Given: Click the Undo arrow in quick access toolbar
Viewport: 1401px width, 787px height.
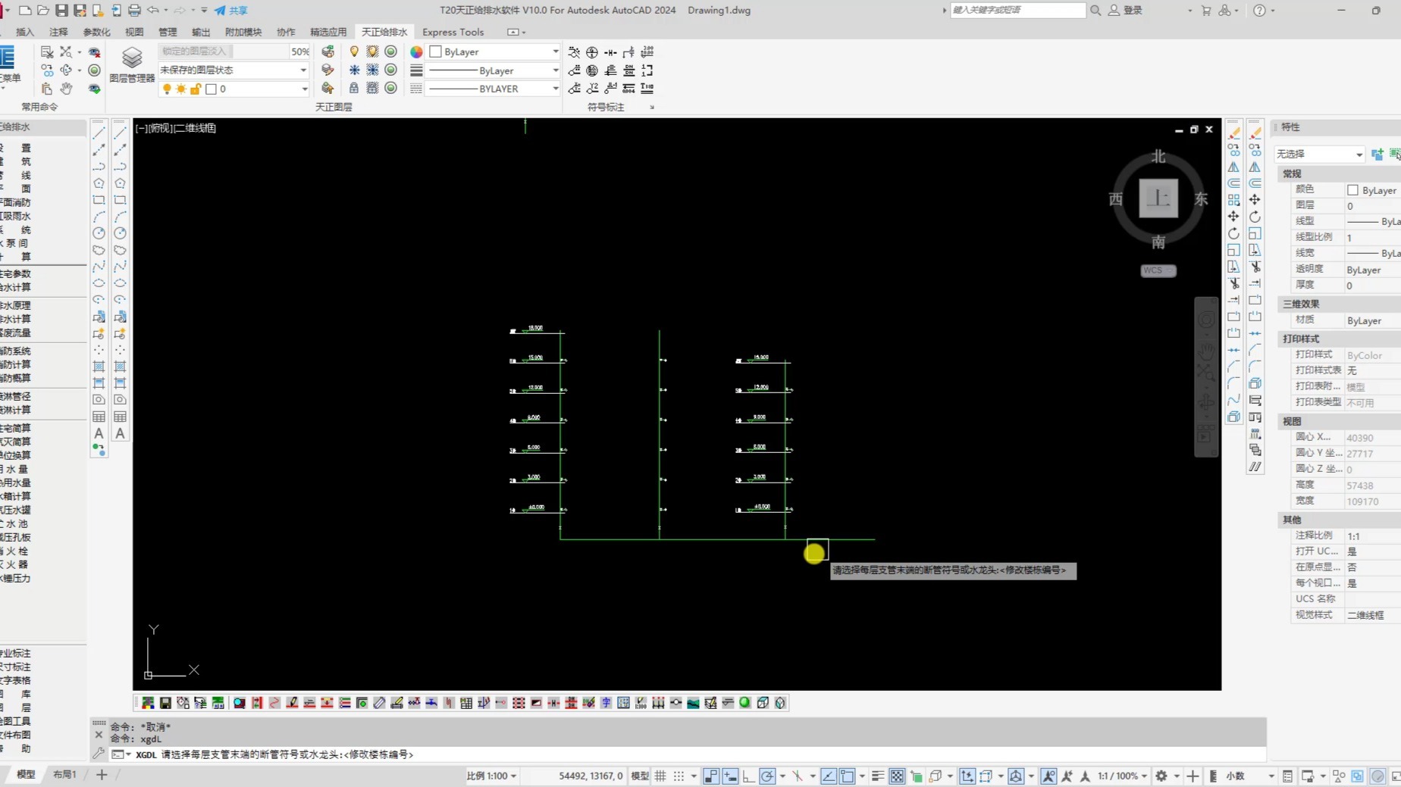Looking at the screenshot, I should 153,11.
